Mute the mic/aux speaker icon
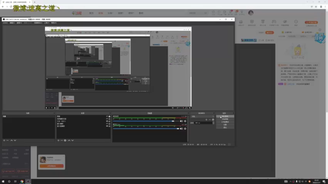 coord(181,129)
